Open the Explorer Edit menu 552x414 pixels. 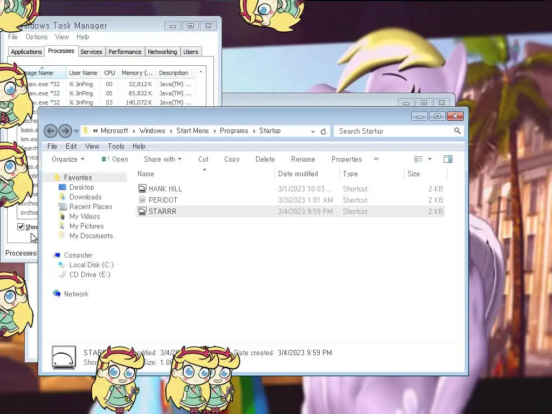[x=71, y=146]
